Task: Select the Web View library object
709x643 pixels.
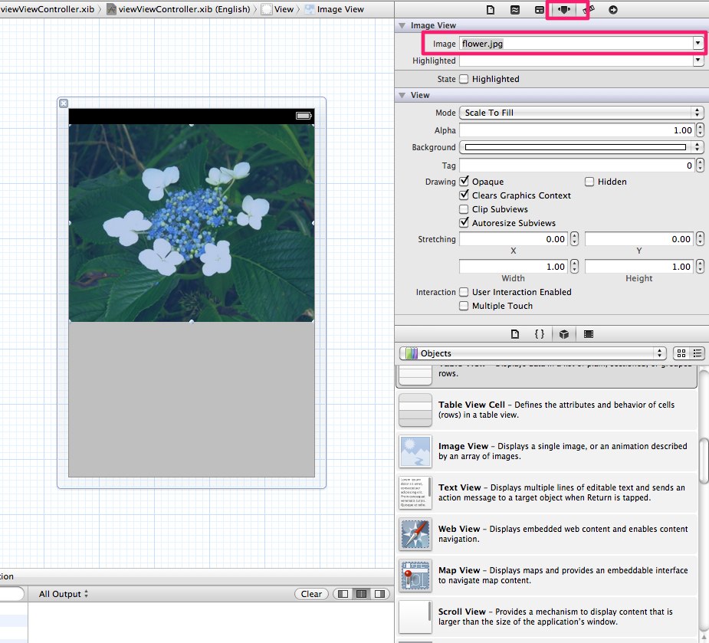Action: pos(547,533)
